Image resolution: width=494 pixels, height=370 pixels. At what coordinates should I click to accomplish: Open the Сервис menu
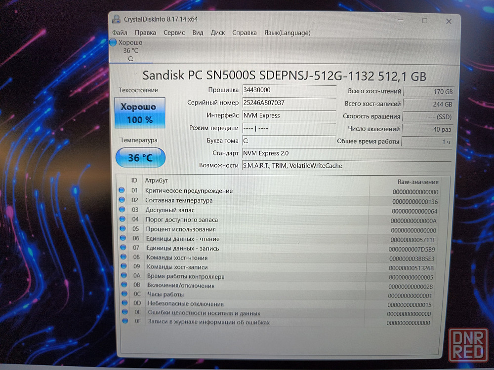174,33
